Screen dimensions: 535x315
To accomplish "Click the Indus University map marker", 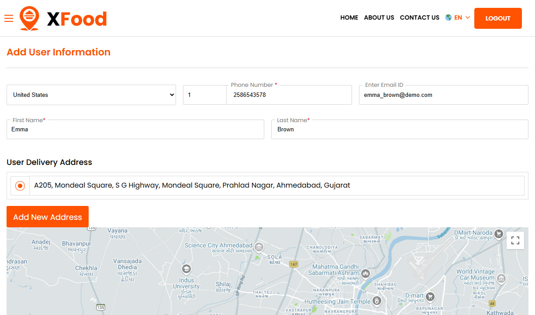I will (186, 268).
